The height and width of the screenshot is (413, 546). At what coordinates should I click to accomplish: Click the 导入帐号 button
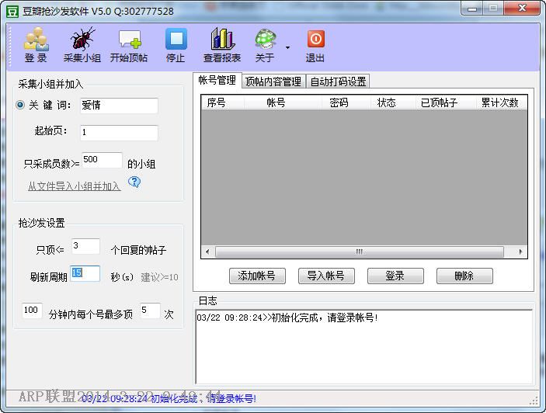(x=326, y=276)
